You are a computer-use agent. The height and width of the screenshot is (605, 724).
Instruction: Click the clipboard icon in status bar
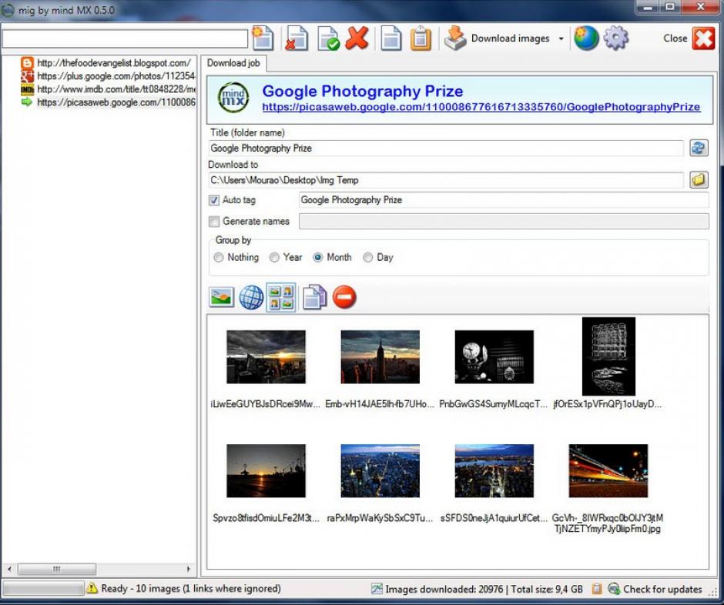pos(597,589)
